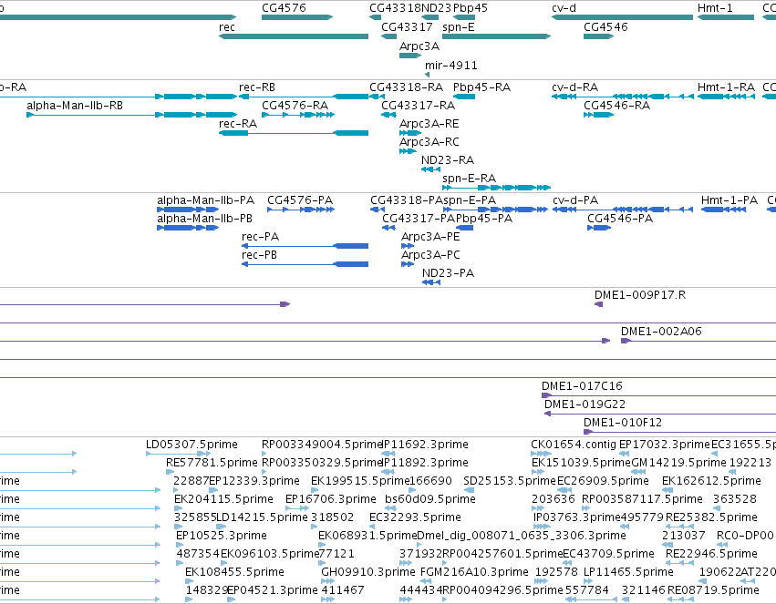
Task: Click protein CG43317-PA label
Action: tap(419, 219)
